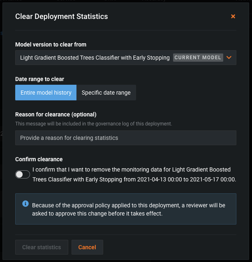This screenshot has width=252, height=262.
Task: Expand the model version chevron arrow
Action: point(229,58)
